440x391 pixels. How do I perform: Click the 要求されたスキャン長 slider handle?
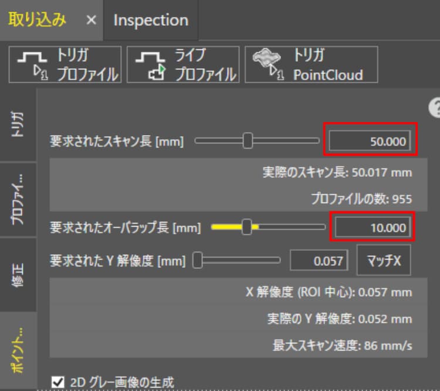(x=248, y=141)
